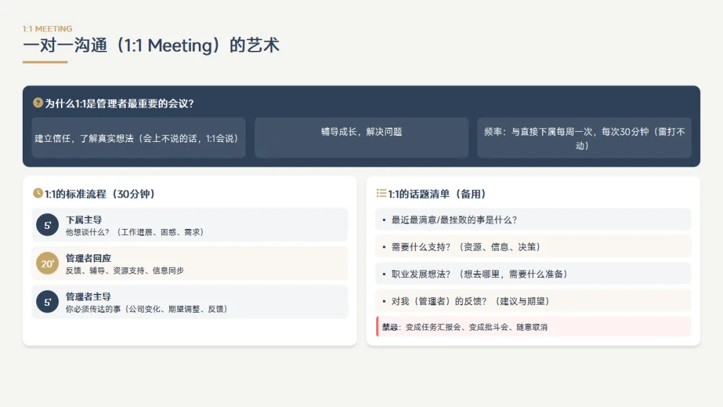Click the dark 5' circle for 下属主导
723x407 pixels.
click(48, 225)
